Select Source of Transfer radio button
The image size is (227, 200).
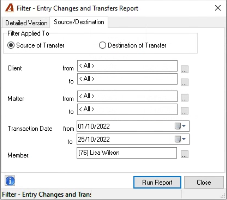(11, 45)
